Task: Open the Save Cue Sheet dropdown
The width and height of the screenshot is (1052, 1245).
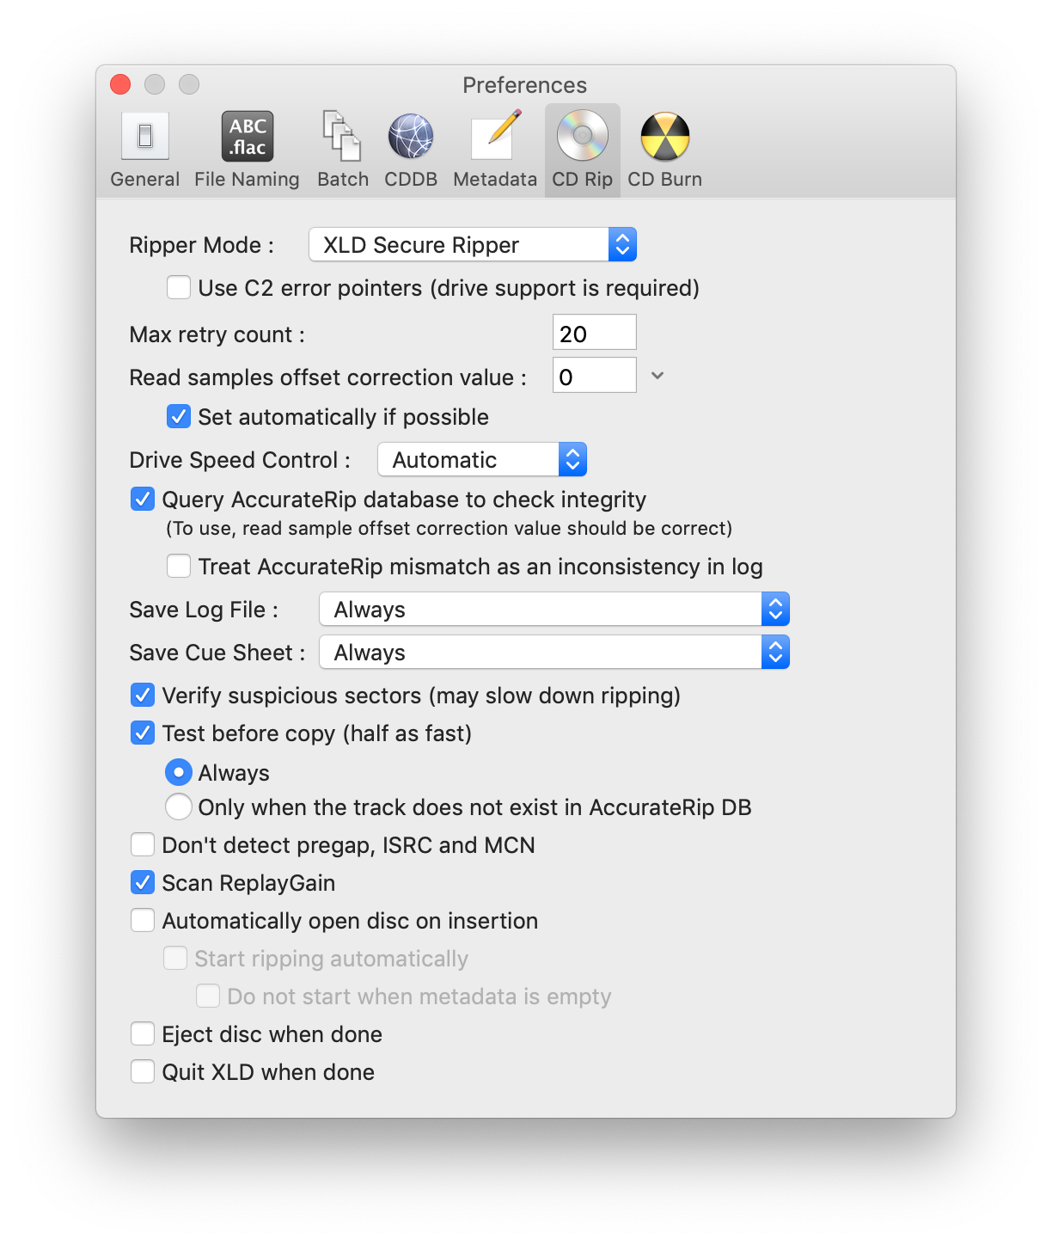Action: point(554,653)
